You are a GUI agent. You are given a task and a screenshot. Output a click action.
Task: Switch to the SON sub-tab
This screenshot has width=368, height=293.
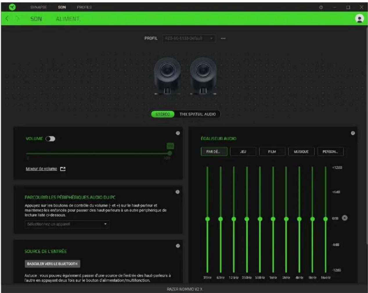36,19
